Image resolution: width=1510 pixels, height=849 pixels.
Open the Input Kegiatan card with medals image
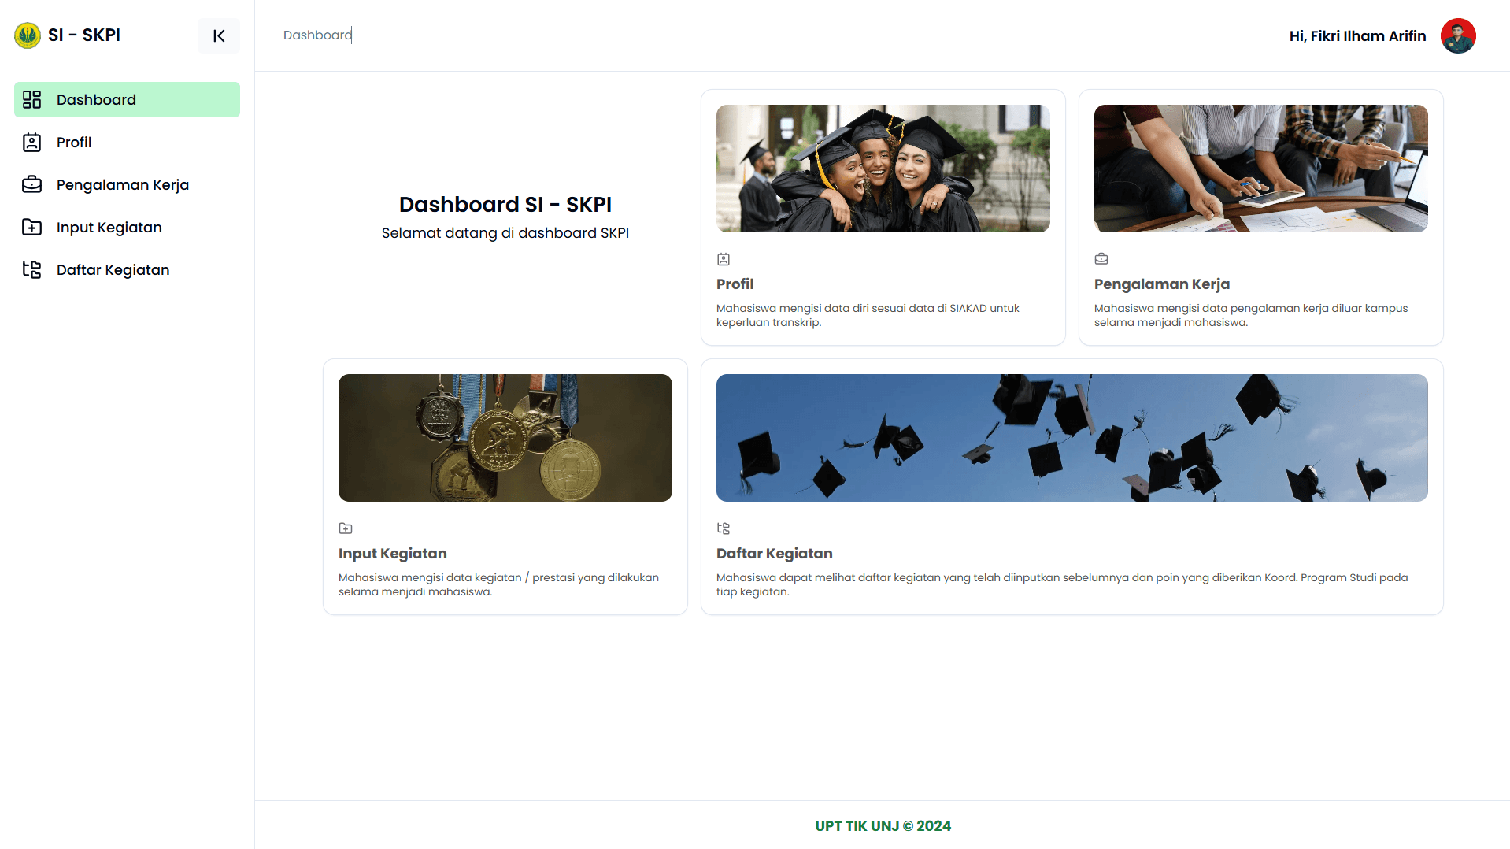pos(505,437)
